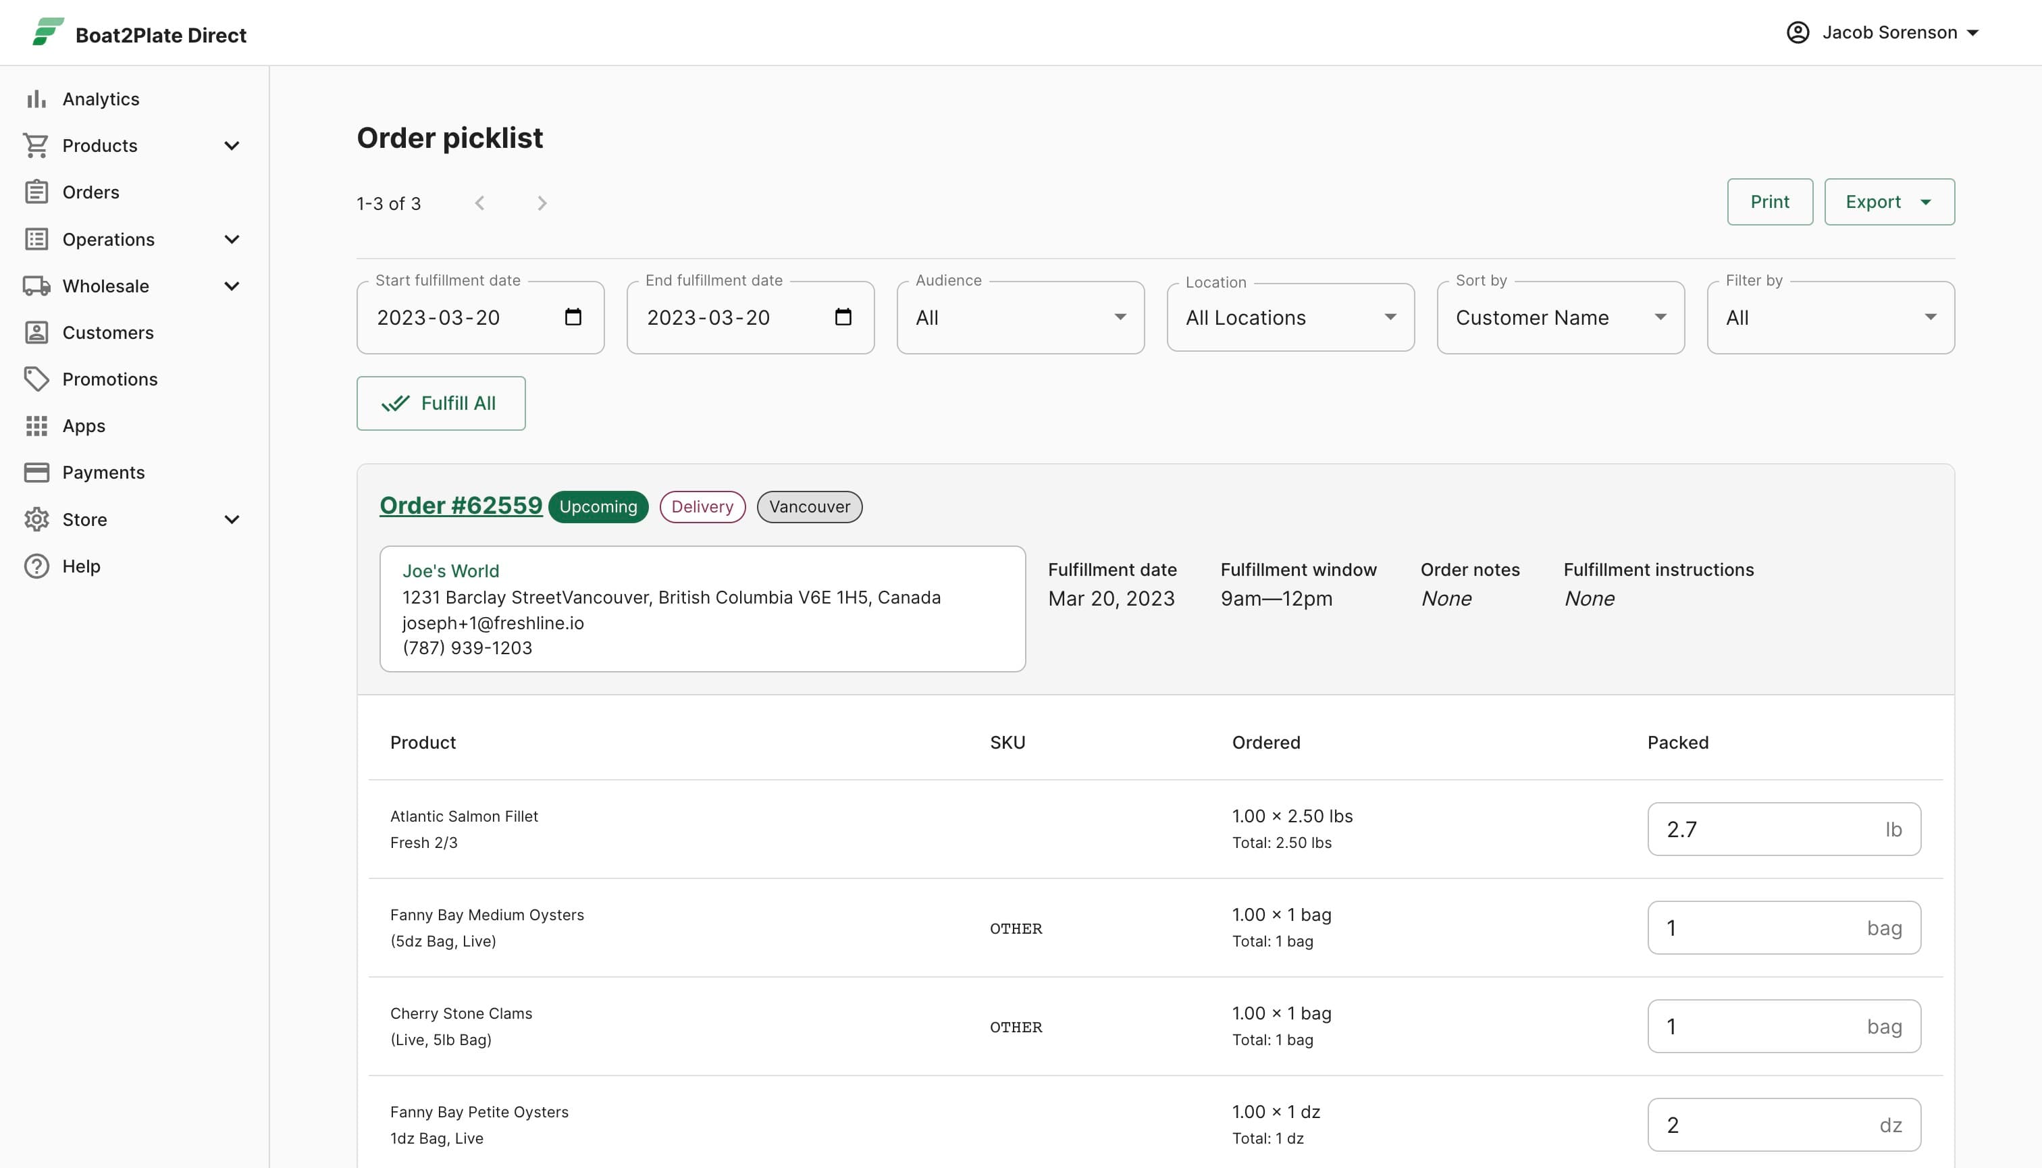Click the end fulfillment date field 2023-03-20
This screenshot has width=2042, height=1168.
pos(750,317)
